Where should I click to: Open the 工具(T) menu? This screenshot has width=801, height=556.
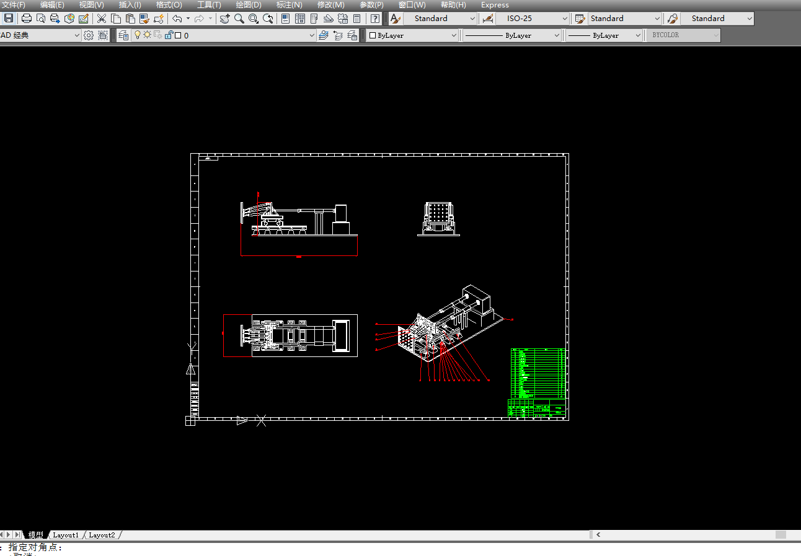pyautogui.click(x=209, y=5)
